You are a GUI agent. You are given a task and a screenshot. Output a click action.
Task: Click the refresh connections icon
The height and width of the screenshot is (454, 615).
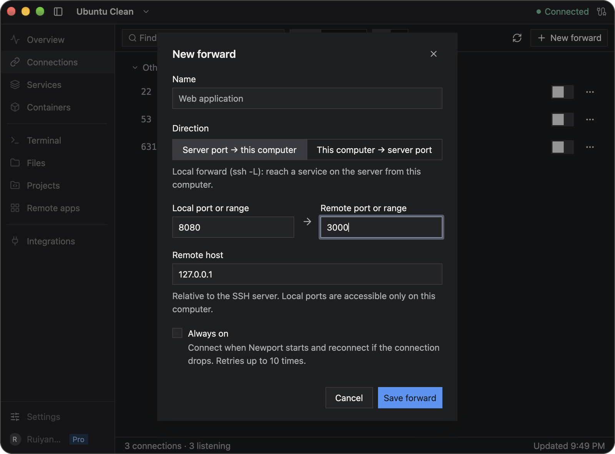[x=517, y=38]
